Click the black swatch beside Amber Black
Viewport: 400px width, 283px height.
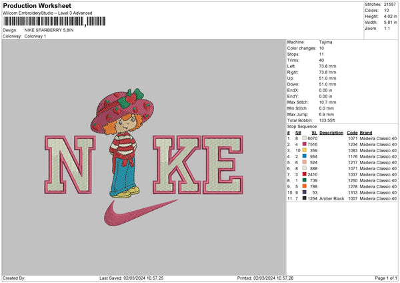tap(305, 198)
